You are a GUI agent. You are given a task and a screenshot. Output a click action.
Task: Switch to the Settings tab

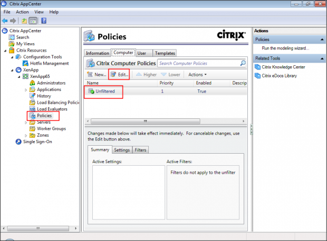pyautogui.click(x=122, y=150)
